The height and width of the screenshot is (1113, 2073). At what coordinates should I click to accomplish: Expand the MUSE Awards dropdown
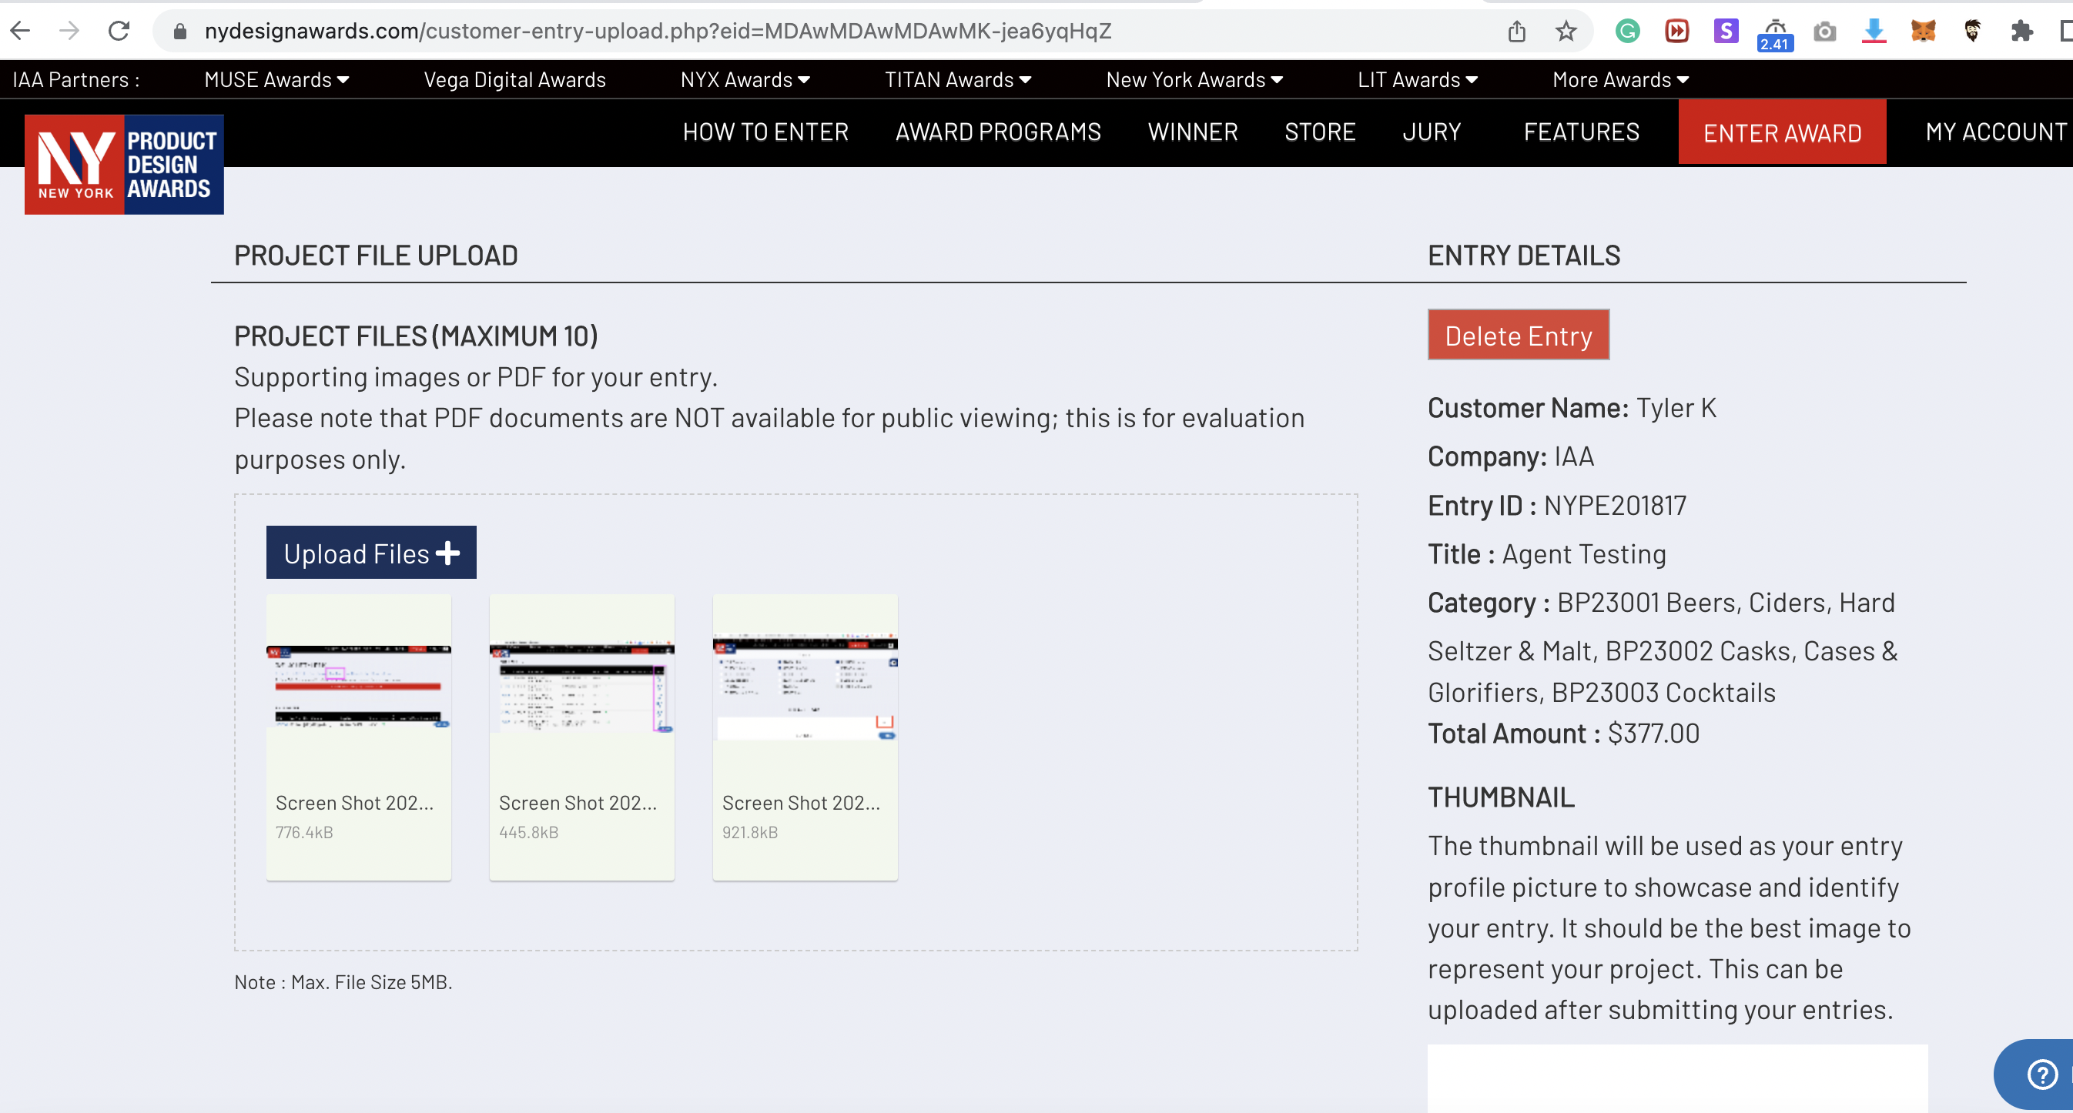(x=276, y=79)
